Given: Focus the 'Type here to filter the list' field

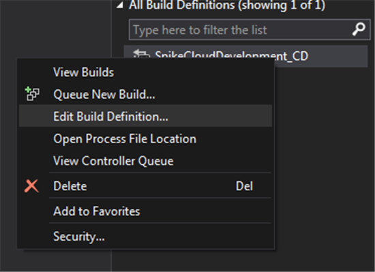Looking at the screenshot, I should (250, 30).
